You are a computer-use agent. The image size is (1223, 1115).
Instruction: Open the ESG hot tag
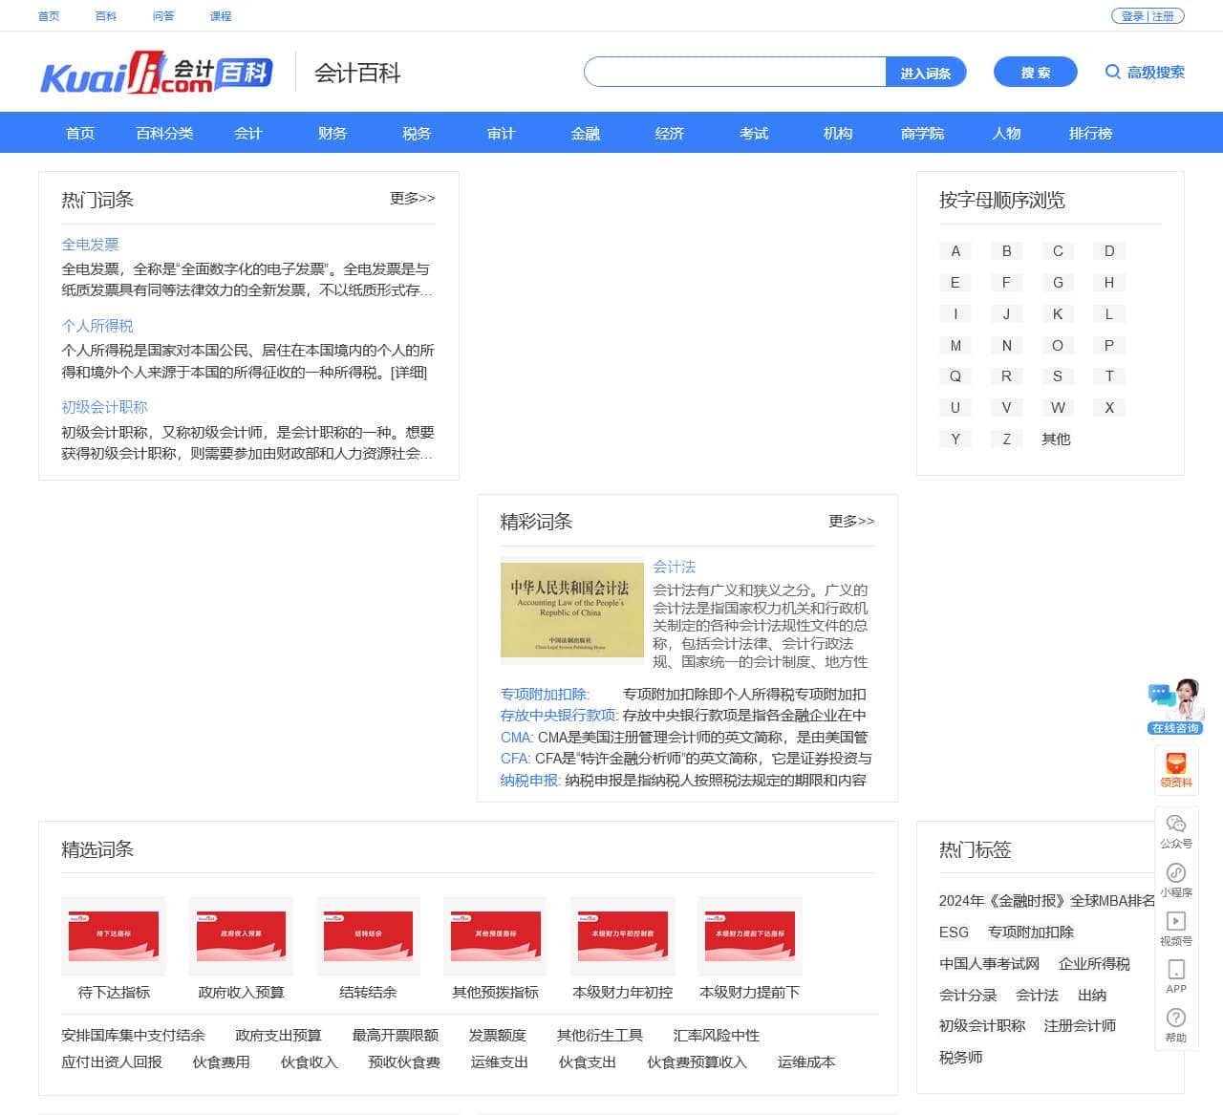tap(954, 932)
